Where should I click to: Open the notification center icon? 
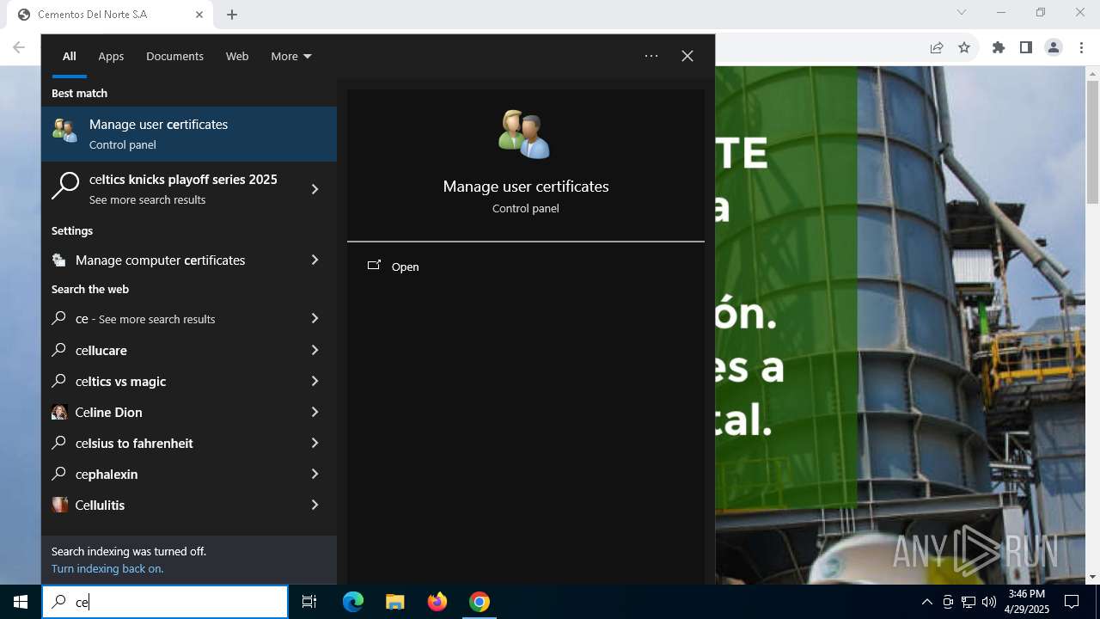point(1072,602)
